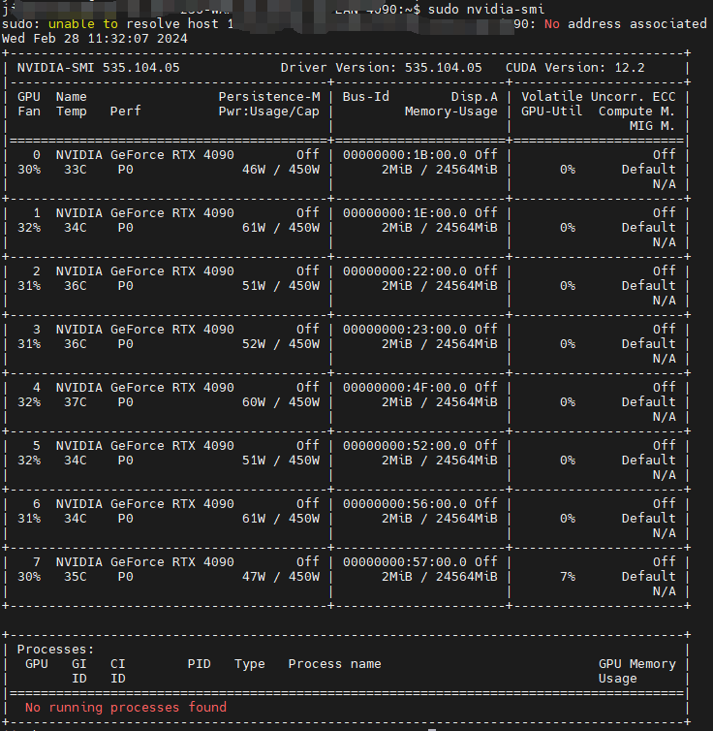Click the 'Pwr:Usage/Cap' column header
The image size is (713, 731).
point(269,111)
